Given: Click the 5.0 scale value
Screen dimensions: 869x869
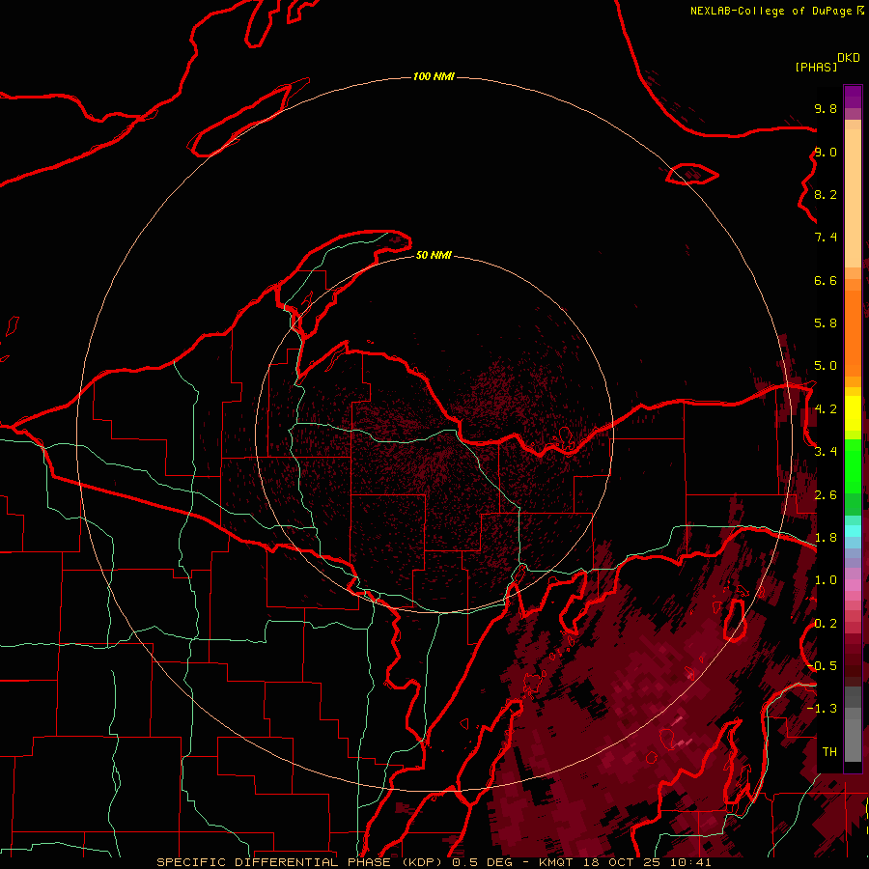Looking at the screenshot, I should (826, 366).
